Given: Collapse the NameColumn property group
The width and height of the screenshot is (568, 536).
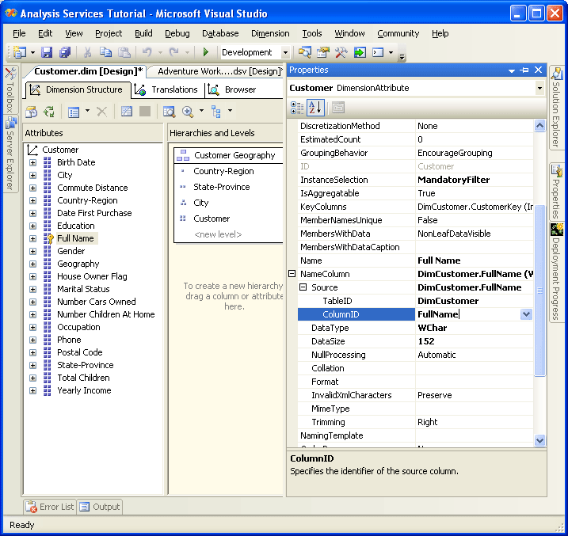Looking at the screenshot, I should (292, 274).
